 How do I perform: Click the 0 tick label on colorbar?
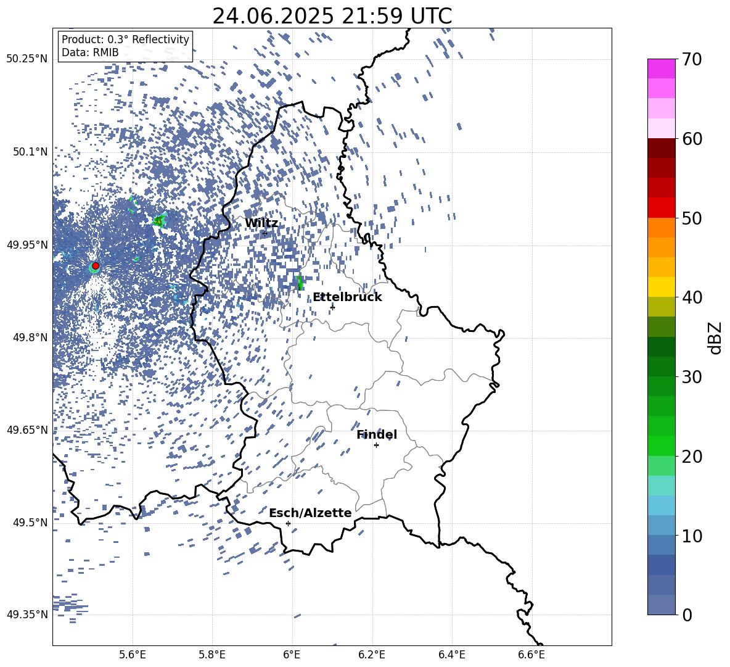click(687, 615)
